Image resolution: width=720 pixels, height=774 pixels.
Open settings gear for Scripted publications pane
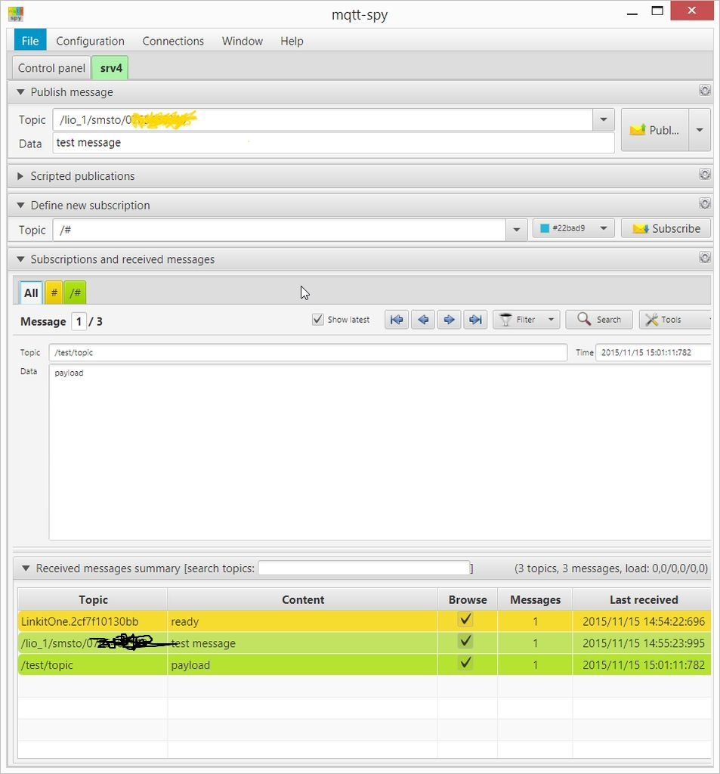pyautogui.click(x=705, y=175)
